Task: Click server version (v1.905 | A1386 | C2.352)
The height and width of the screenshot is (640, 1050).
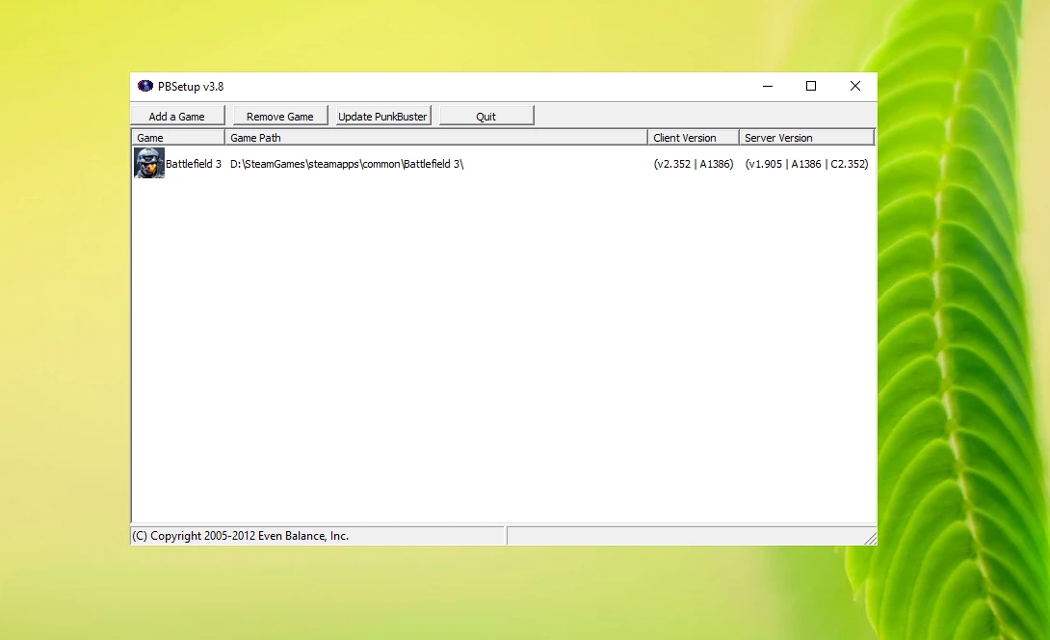Action: [807, 164]
